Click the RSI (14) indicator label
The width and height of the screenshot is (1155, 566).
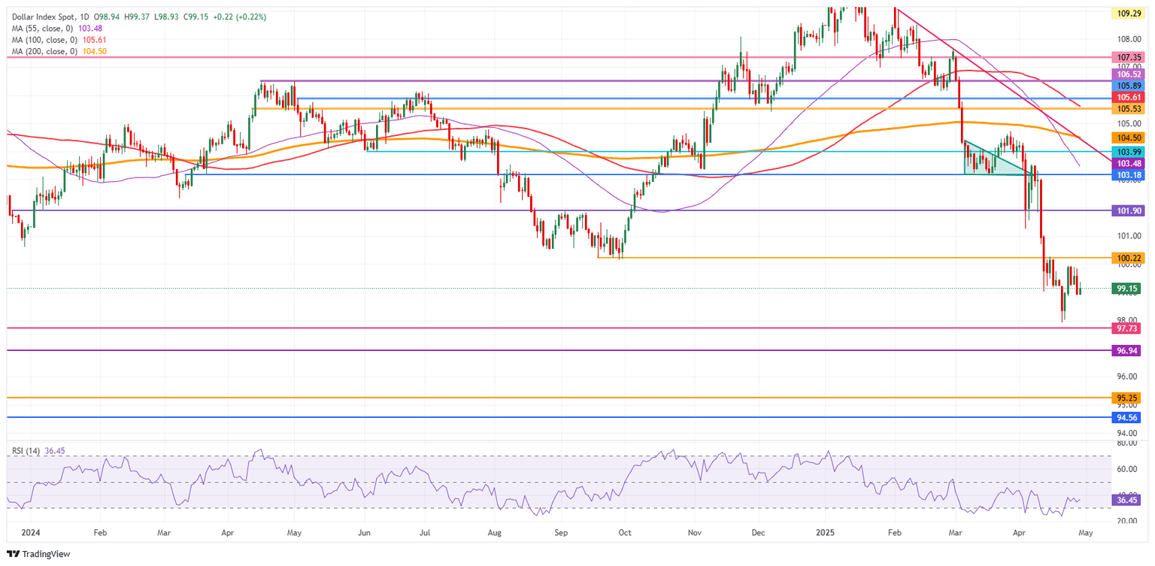25,451
